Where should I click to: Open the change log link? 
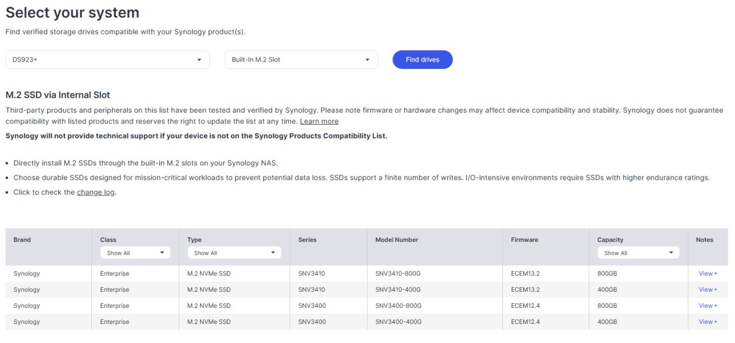click(96, 192)
